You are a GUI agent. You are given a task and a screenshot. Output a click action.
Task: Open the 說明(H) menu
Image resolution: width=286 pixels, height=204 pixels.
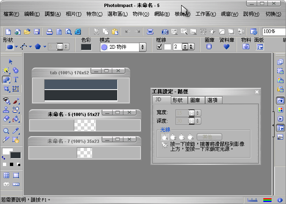(x=251, y=14)
